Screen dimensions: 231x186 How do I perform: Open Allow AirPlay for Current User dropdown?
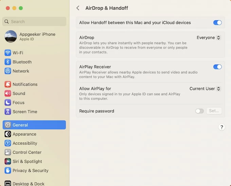205,89
